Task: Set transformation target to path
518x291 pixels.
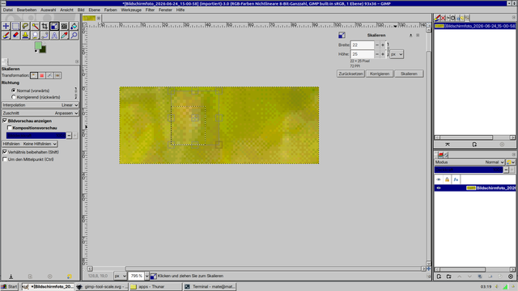Action: click(50, 75)
